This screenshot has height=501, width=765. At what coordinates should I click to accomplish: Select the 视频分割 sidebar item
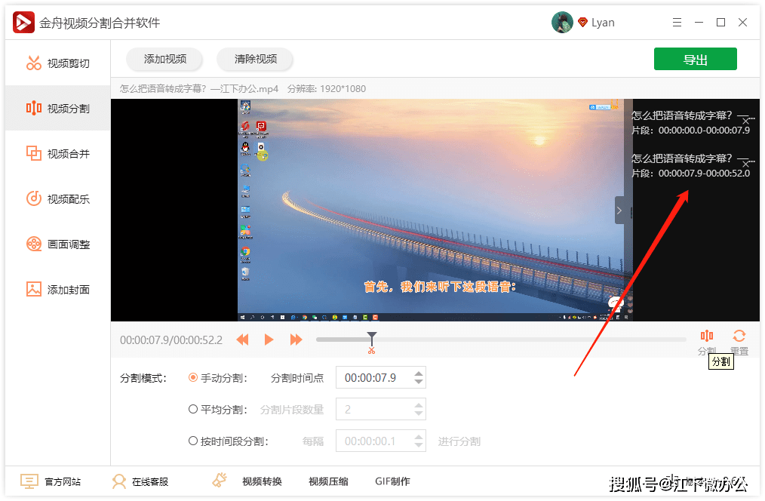coord(57,109)
